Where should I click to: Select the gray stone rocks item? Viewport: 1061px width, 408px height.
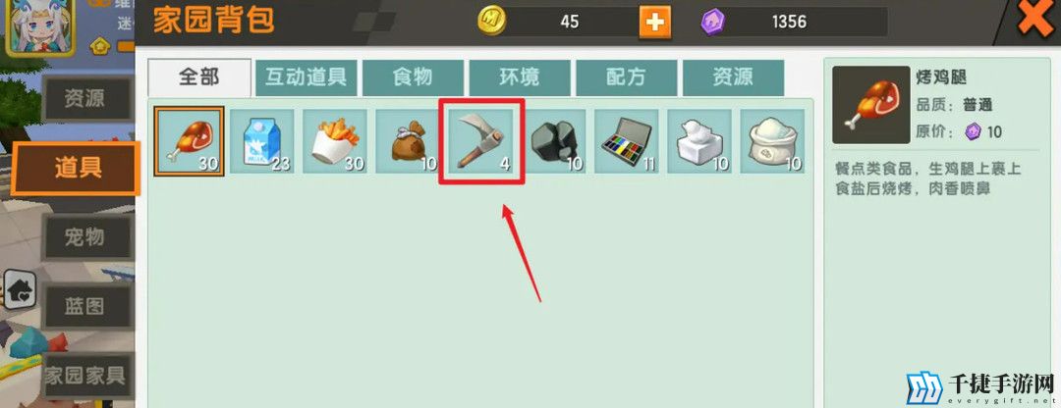(554, 141)
